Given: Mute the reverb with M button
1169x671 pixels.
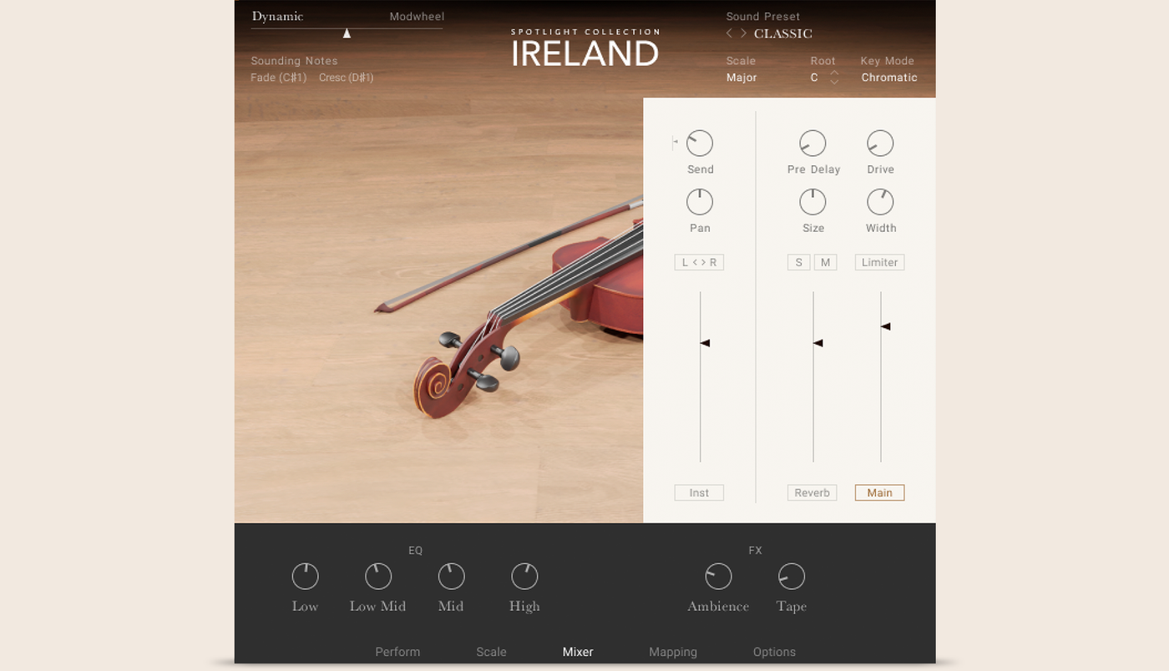Looking at the screenshot, I should [x=825, y=262].
